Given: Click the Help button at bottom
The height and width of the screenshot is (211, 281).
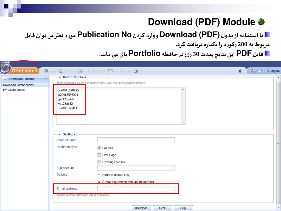Looking at the screenshot, I should 183,208.
